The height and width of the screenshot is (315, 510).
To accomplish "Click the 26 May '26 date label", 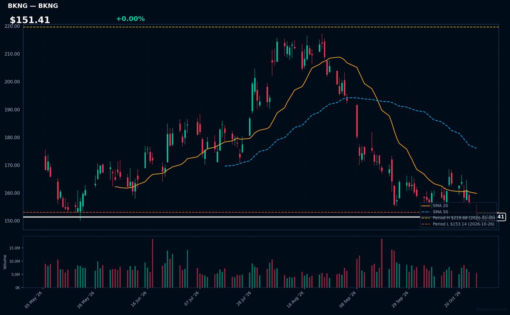I will [86, 299].
